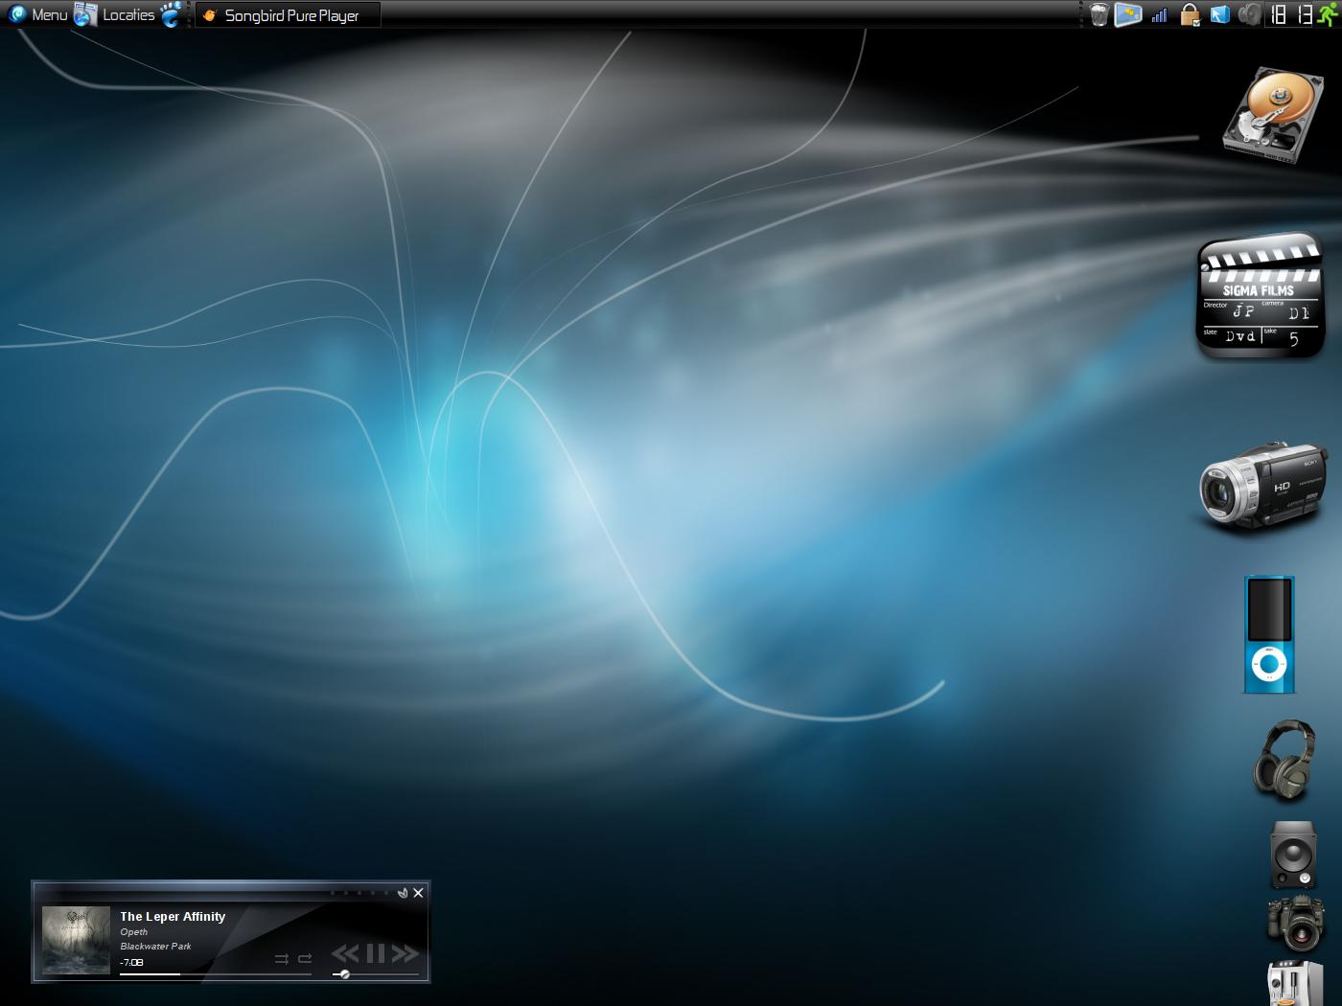Skip to the next track
Viewport: 1342px width, 1006px height.
click(405, 953)
